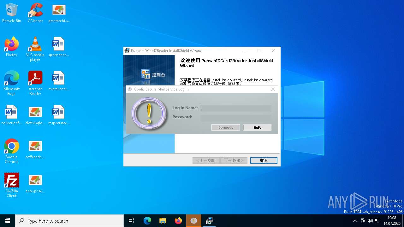The image size is (404, 227).
Task: Minimize the PubwinIDCard2Reader InstallShield window
Action: click(245, 51)
